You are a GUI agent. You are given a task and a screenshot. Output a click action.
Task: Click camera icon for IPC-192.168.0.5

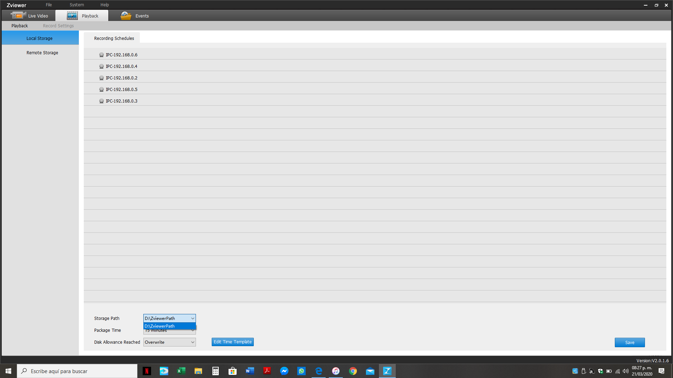click(101, 90)
